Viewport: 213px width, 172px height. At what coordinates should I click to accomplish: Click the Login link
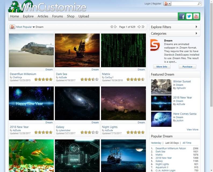coord(147,4)
